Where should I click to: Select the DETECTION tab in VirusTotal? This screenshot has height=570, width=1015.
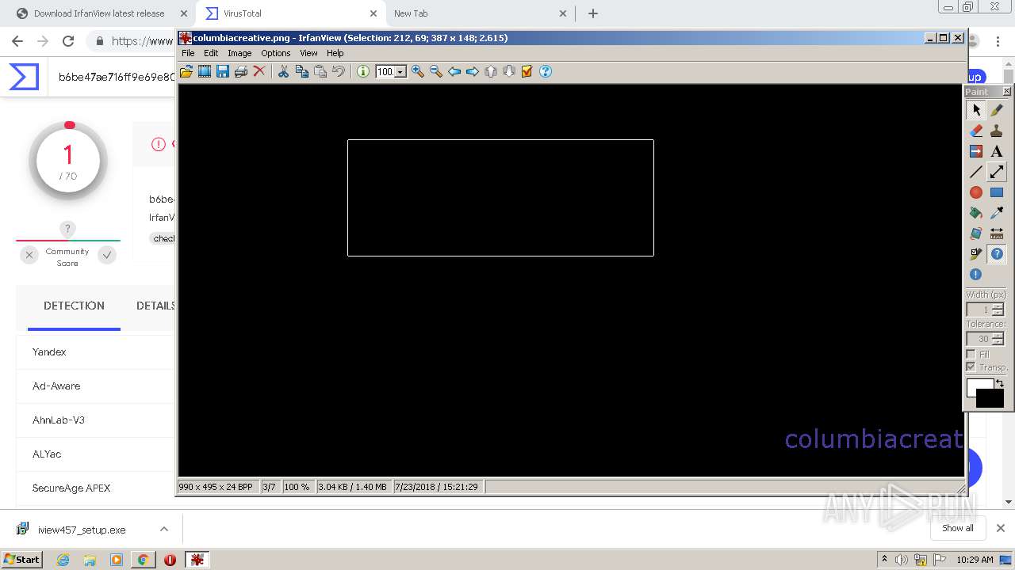tap(74, 306)
